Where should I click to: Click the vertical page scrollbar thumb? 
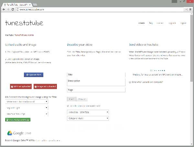(191, 48)
